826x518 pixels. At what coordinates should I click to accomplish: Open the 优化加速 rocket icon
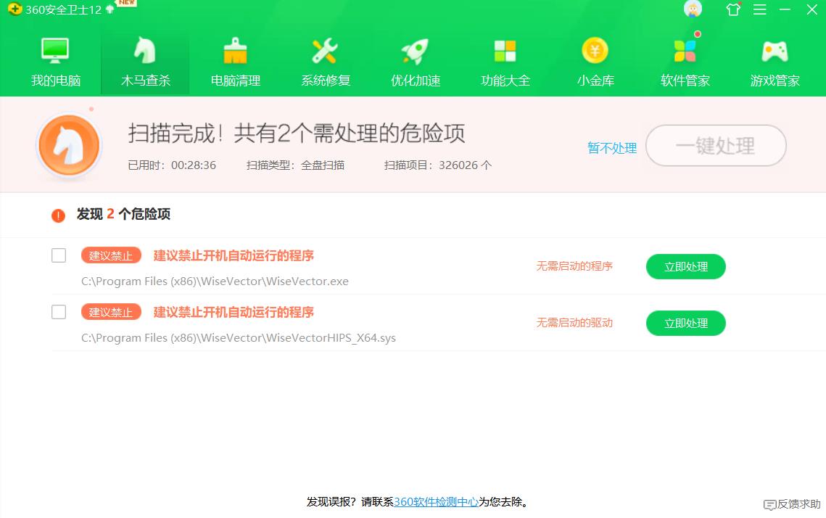[x=415, y=51]
